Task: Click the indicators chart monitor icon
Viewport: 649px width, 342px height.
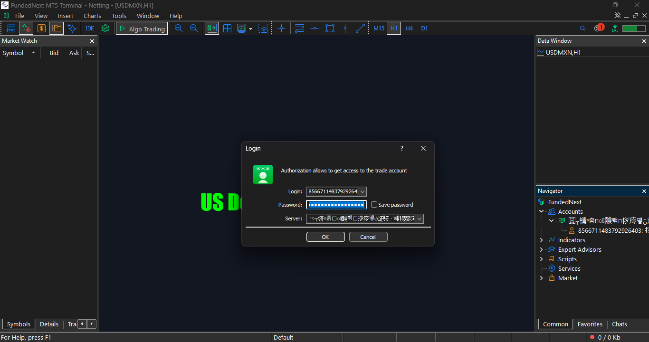Action: pos(242,28)
